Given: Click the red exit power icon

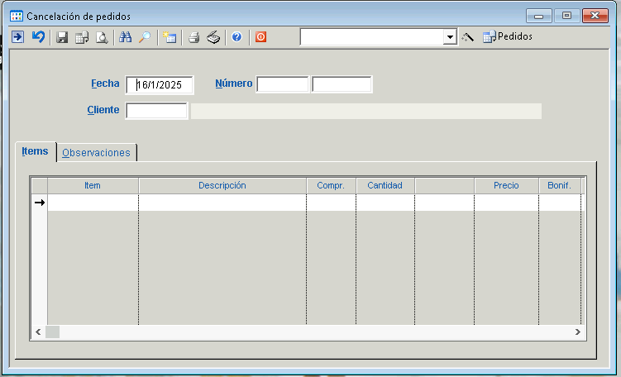Looking at the screenshot, I should point(260,37).
